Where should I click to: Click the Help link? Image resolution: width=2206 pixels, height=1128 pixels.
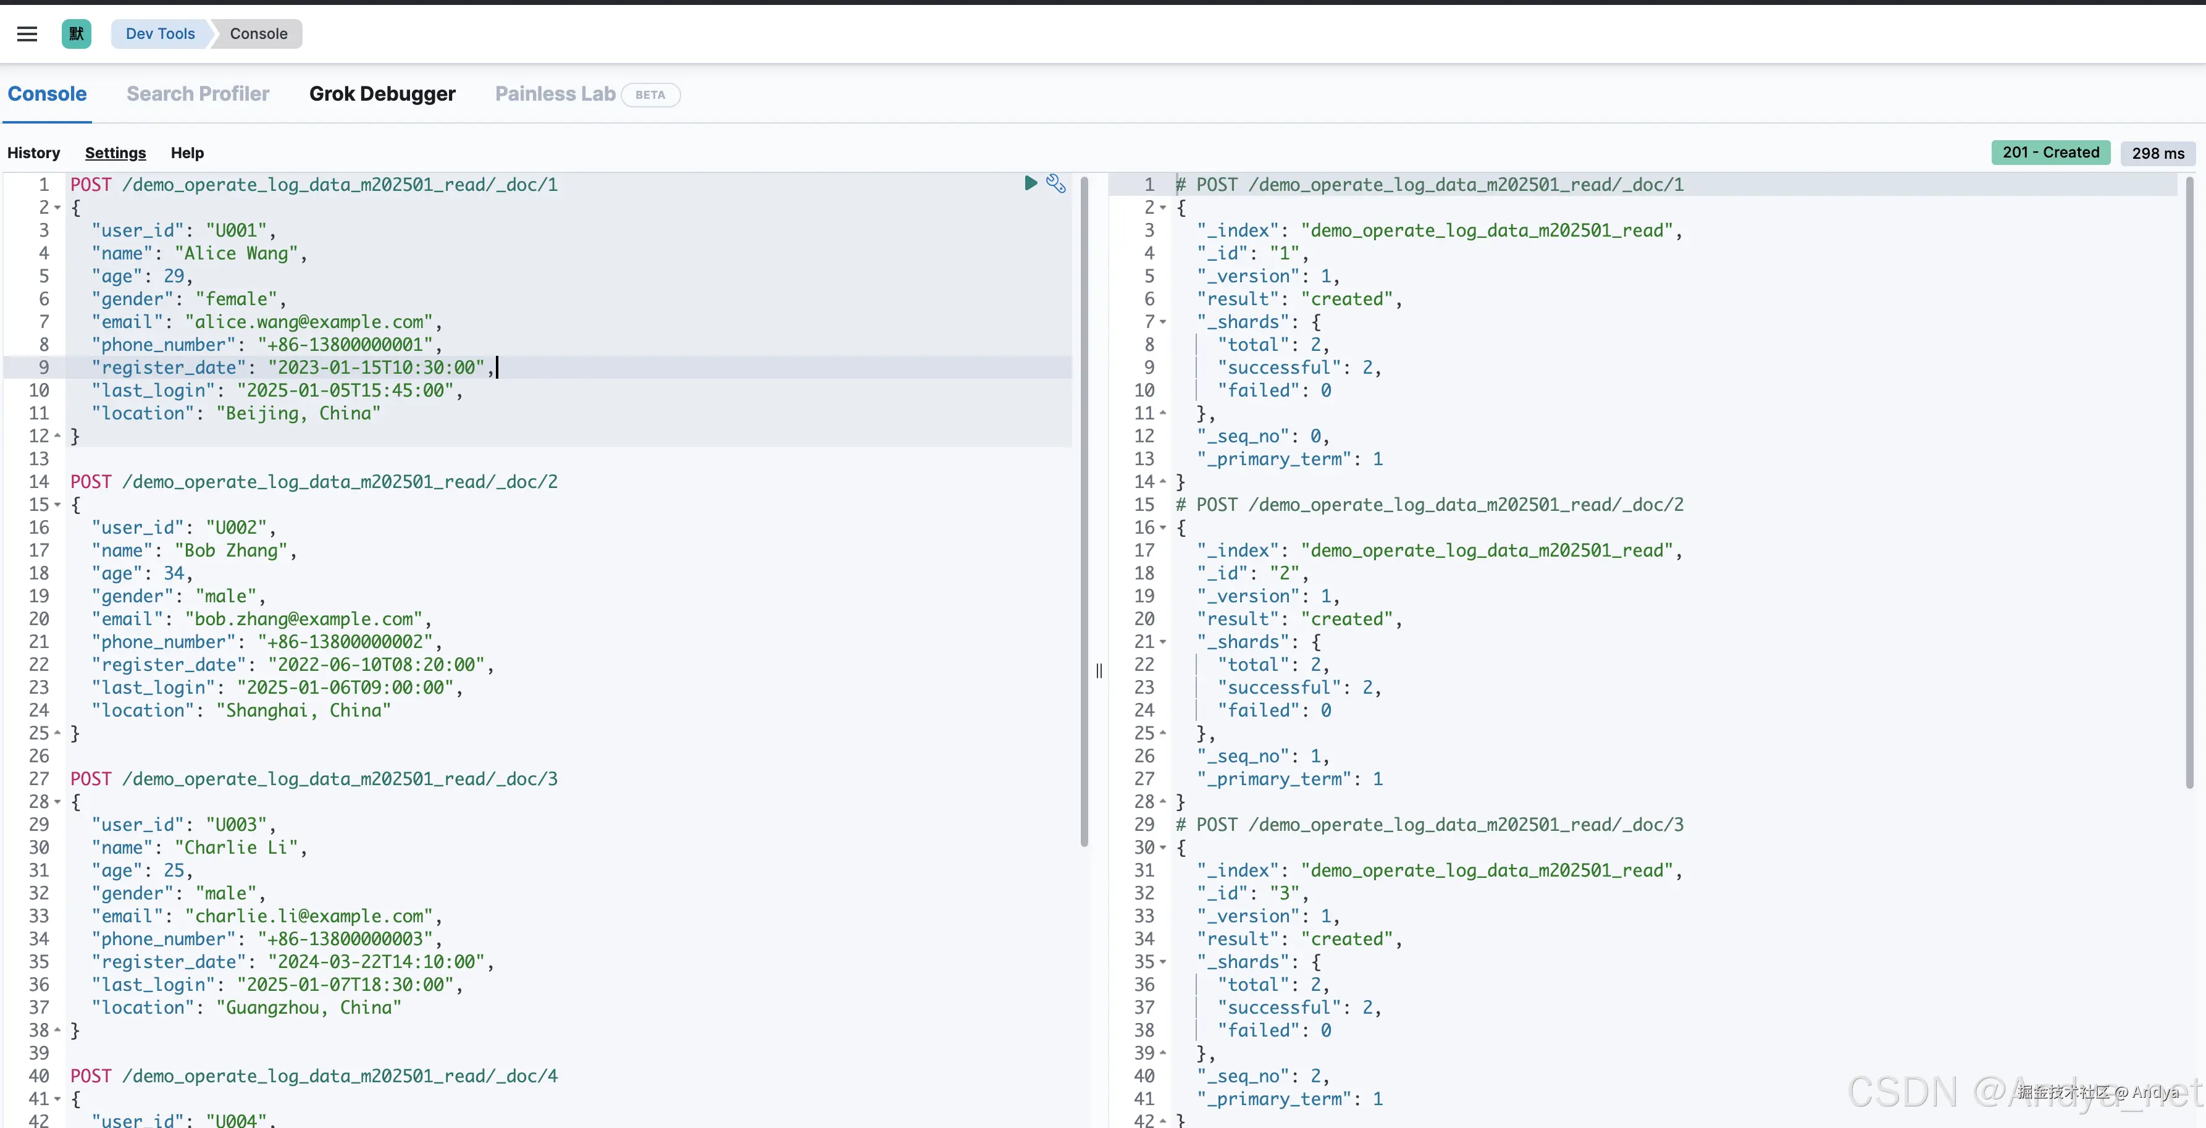[187, 153]
